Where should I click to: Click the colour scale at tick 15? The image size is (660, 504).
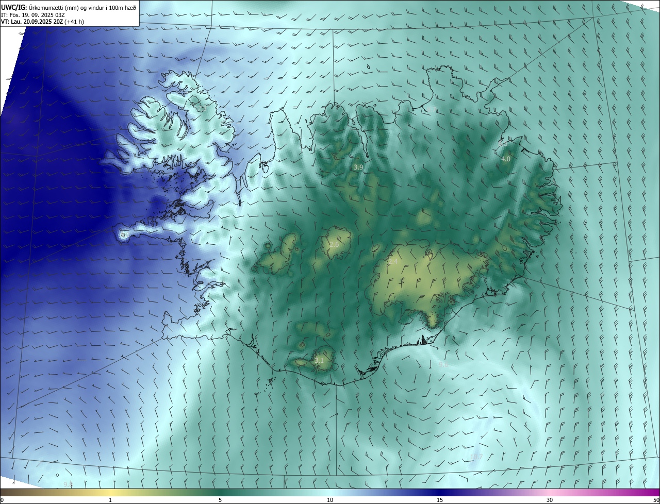(440, 500)
